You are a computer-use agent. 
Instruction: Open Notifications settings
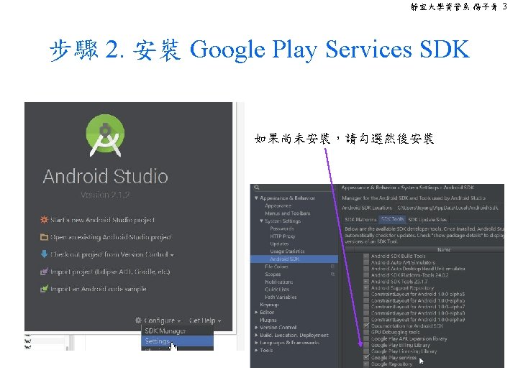(x=279, y=282)
